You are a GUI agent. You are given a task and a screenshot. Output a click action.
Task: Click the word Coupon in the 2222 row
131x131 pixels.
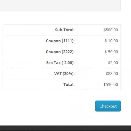tap(53, 52)
